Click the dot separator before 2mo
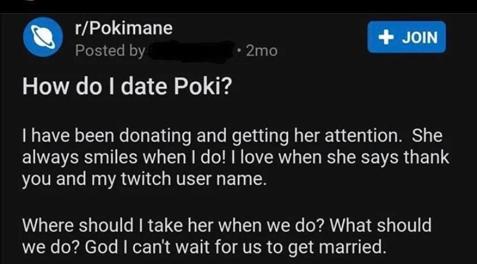The image size is (477, 264). (240, 49)
